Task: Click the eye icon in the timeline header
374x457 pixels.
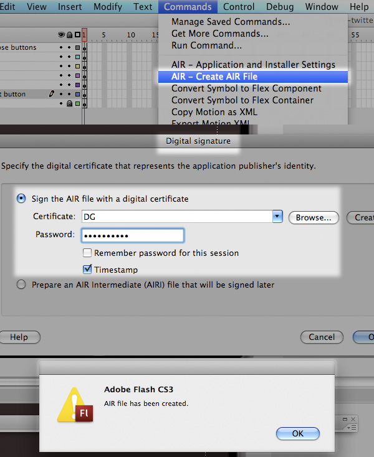Action: [x=61, y=35]
